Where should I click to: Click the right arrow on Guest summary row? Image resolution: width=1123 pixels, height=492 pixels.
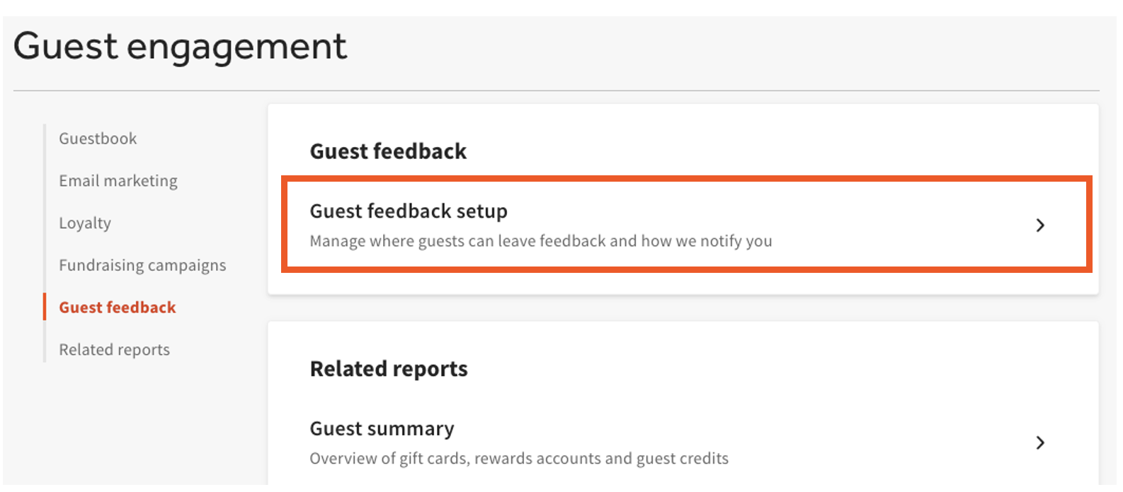tap(1039, 443)
